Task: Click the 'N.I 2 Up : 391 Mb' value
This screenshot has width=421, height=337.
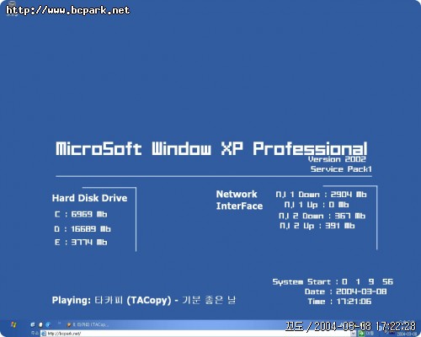Action: tap(317, 226)
